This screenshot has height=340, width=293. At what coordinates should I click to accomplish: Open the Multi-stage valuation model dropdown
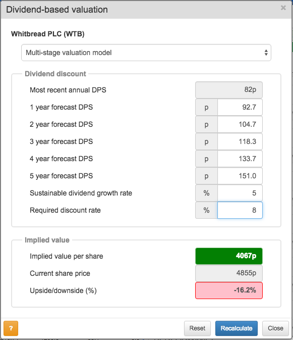coord(146,53)
